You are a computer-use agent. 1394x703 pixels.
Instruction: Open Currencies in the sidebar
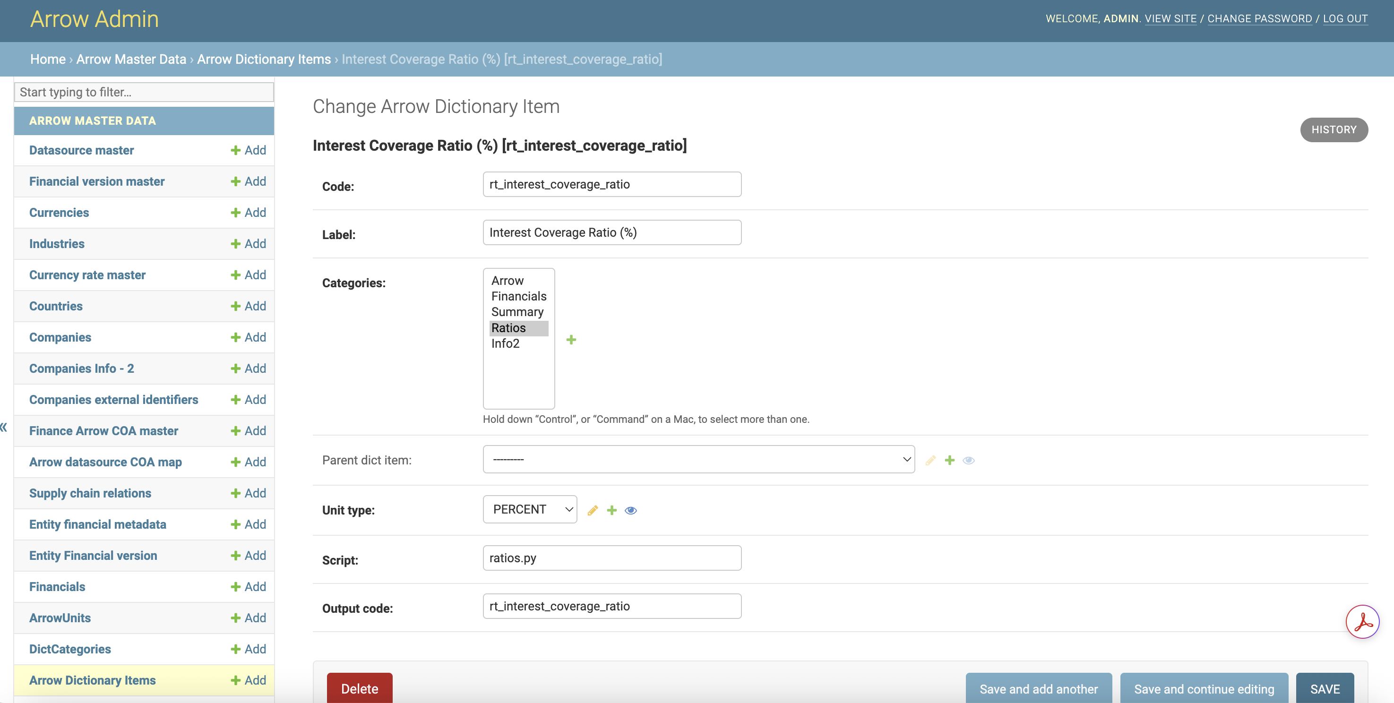(x=59, y=213)
